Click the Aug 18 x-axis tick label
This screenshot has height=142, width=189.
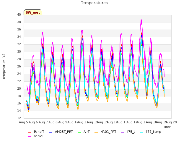coord(151,122)
